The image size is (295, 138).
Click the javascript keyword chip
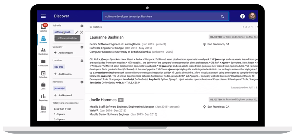point(60,88)
